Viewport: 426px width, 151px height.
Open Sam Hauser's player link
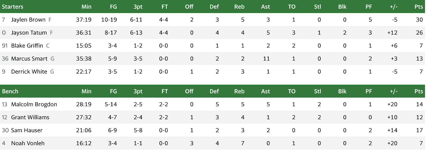coord(27,130)
